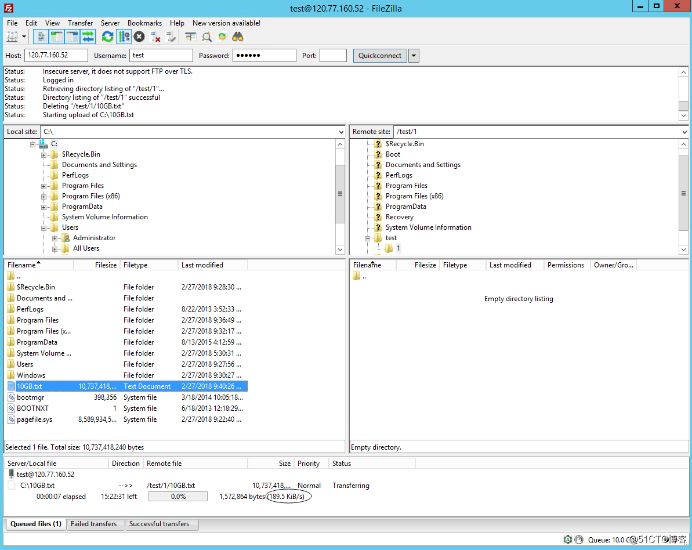
Task: Click the PerfLogs folder icon in local file list
Action: (x=11, y=309)
